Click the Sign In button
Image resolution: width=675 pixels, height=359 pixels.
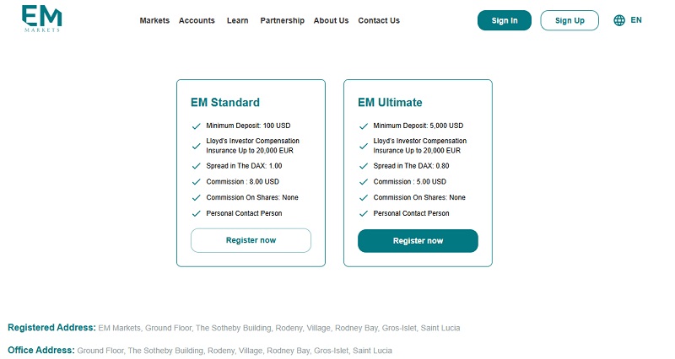coord(505,20)
